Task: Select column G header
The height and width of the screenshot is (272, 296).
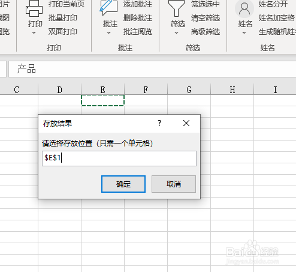Action: tap(189, 89)
